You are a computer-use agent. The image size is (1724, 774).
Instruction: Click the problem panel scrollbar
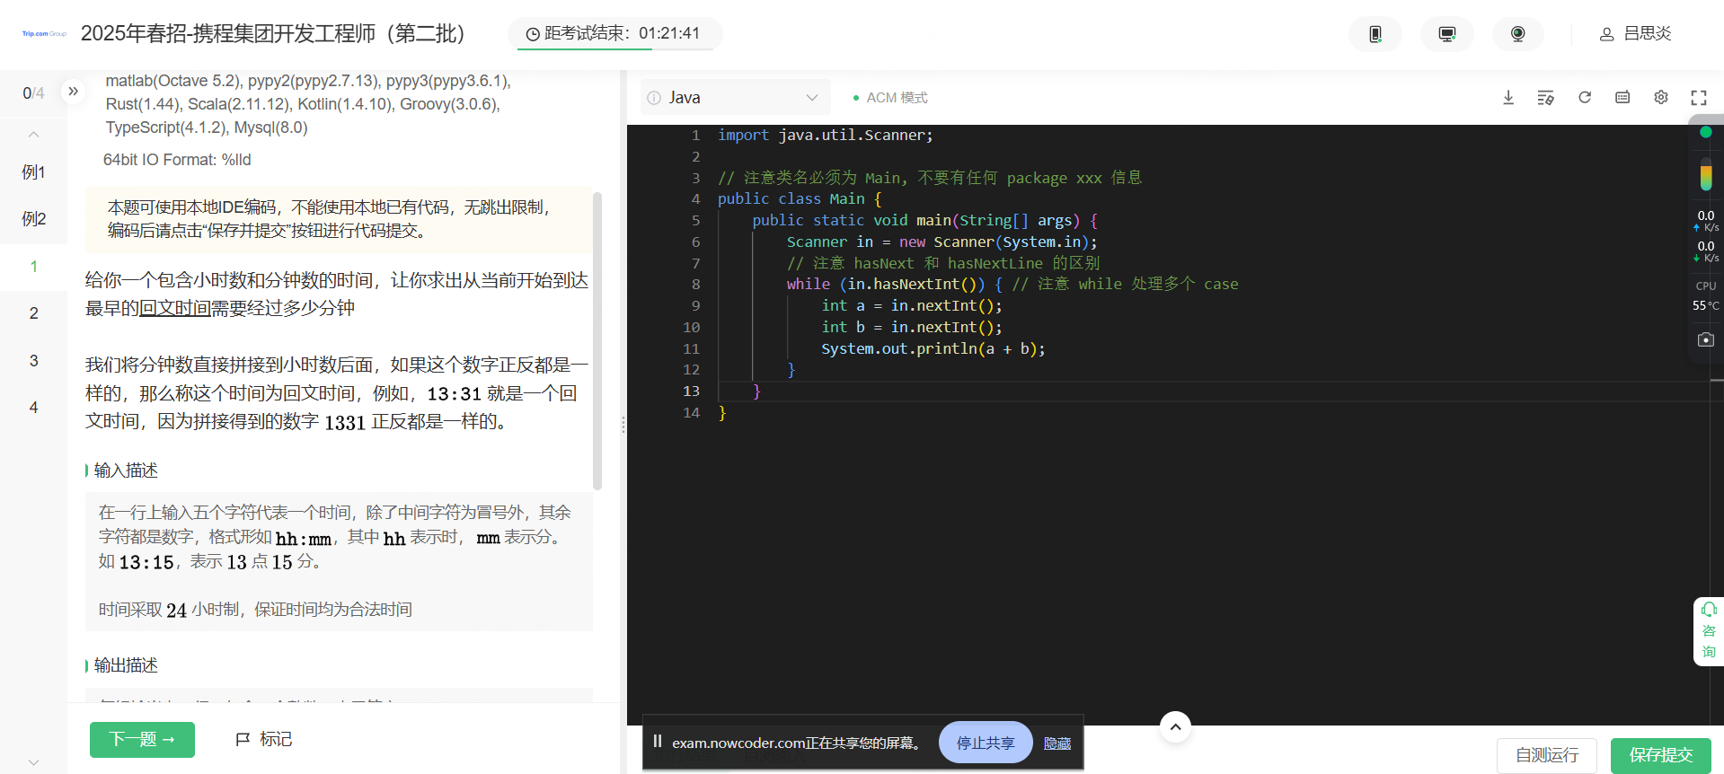pyautogui.click(x=597, y=341)
